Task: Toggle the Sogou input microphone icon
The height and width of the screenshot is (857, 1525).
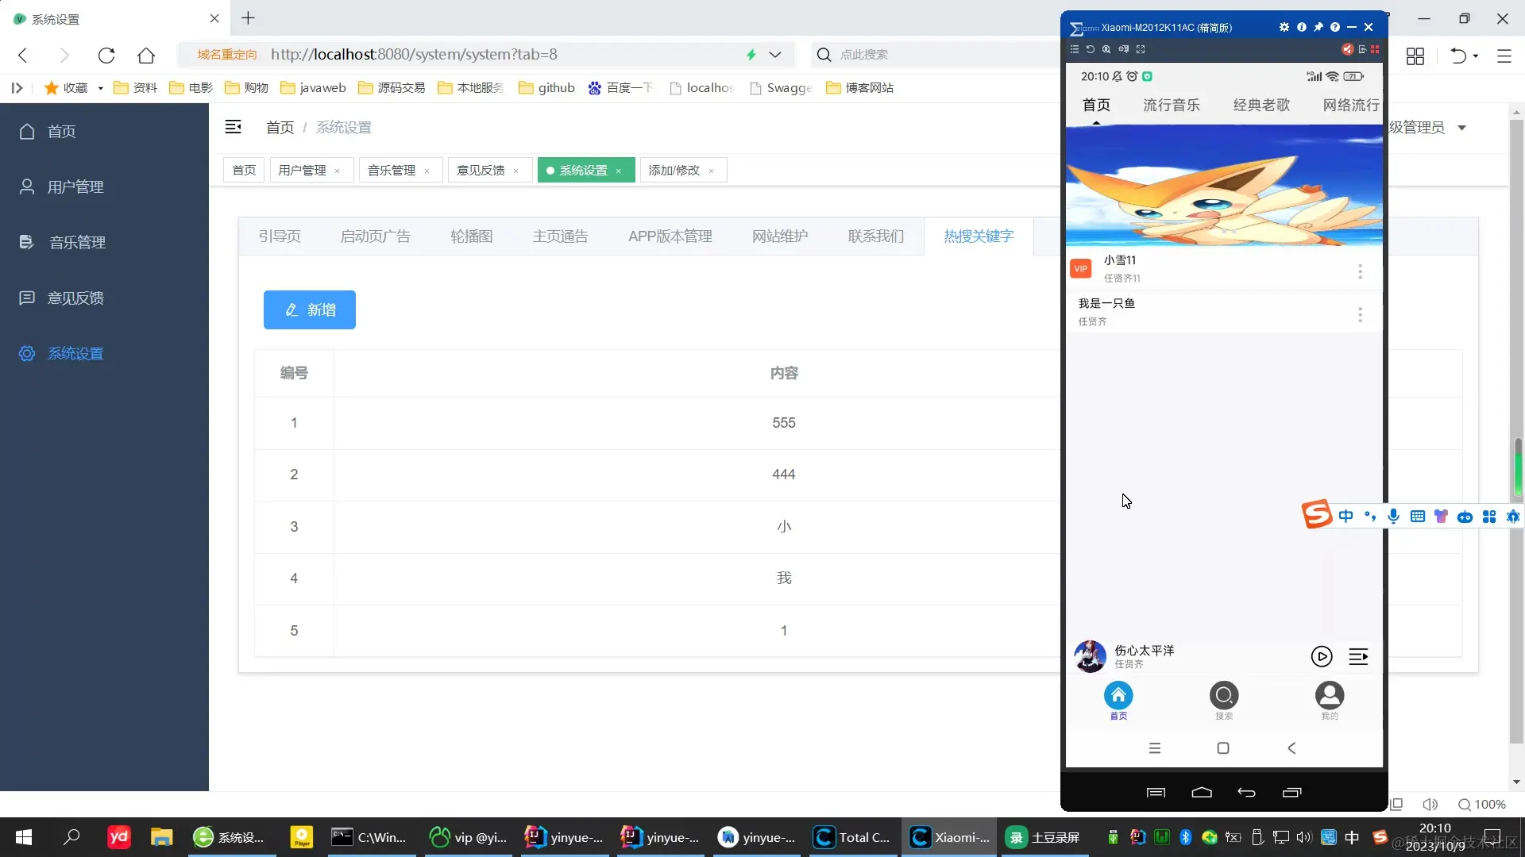Action: coord(1393,517)
